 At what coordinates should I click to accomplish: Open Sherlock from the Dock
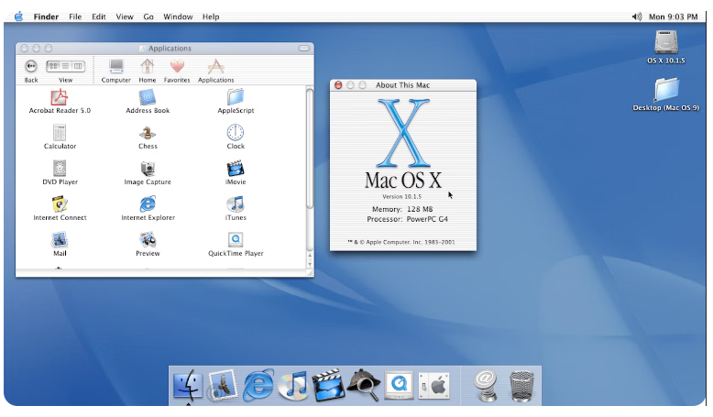tap(364, 386)
